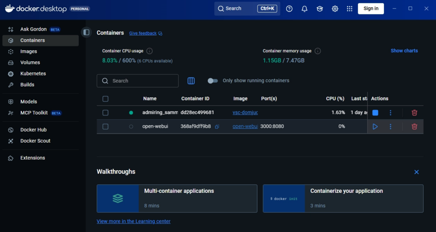Screen dimensions: 436x232
Task: Open the open-webui container name
Action: 155,126
